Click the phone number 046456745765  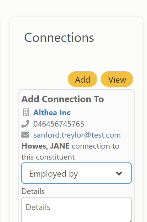click(x=59, y=124)
